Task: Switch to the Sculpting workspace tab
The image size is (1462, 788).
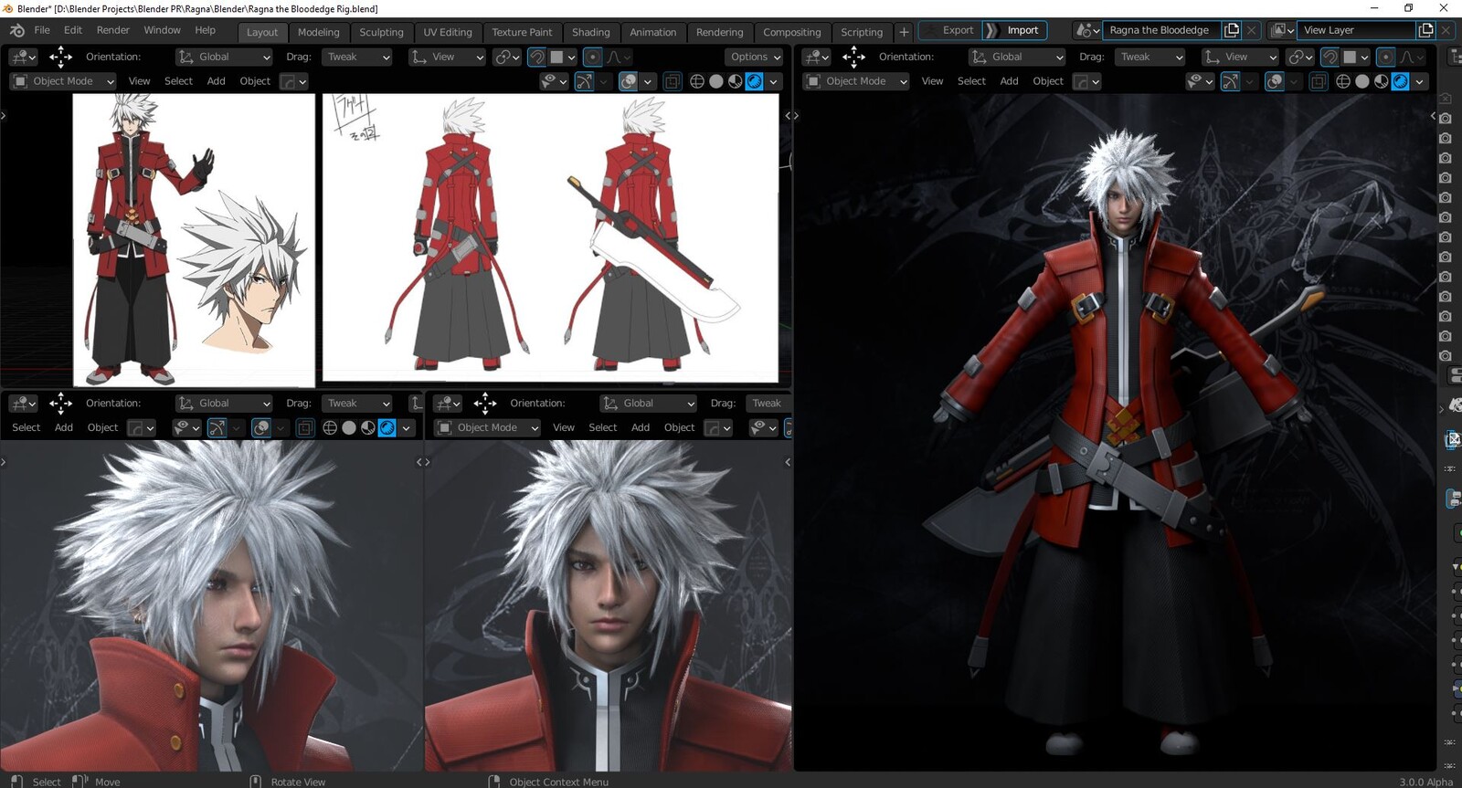Action: (x=381, y=32)
